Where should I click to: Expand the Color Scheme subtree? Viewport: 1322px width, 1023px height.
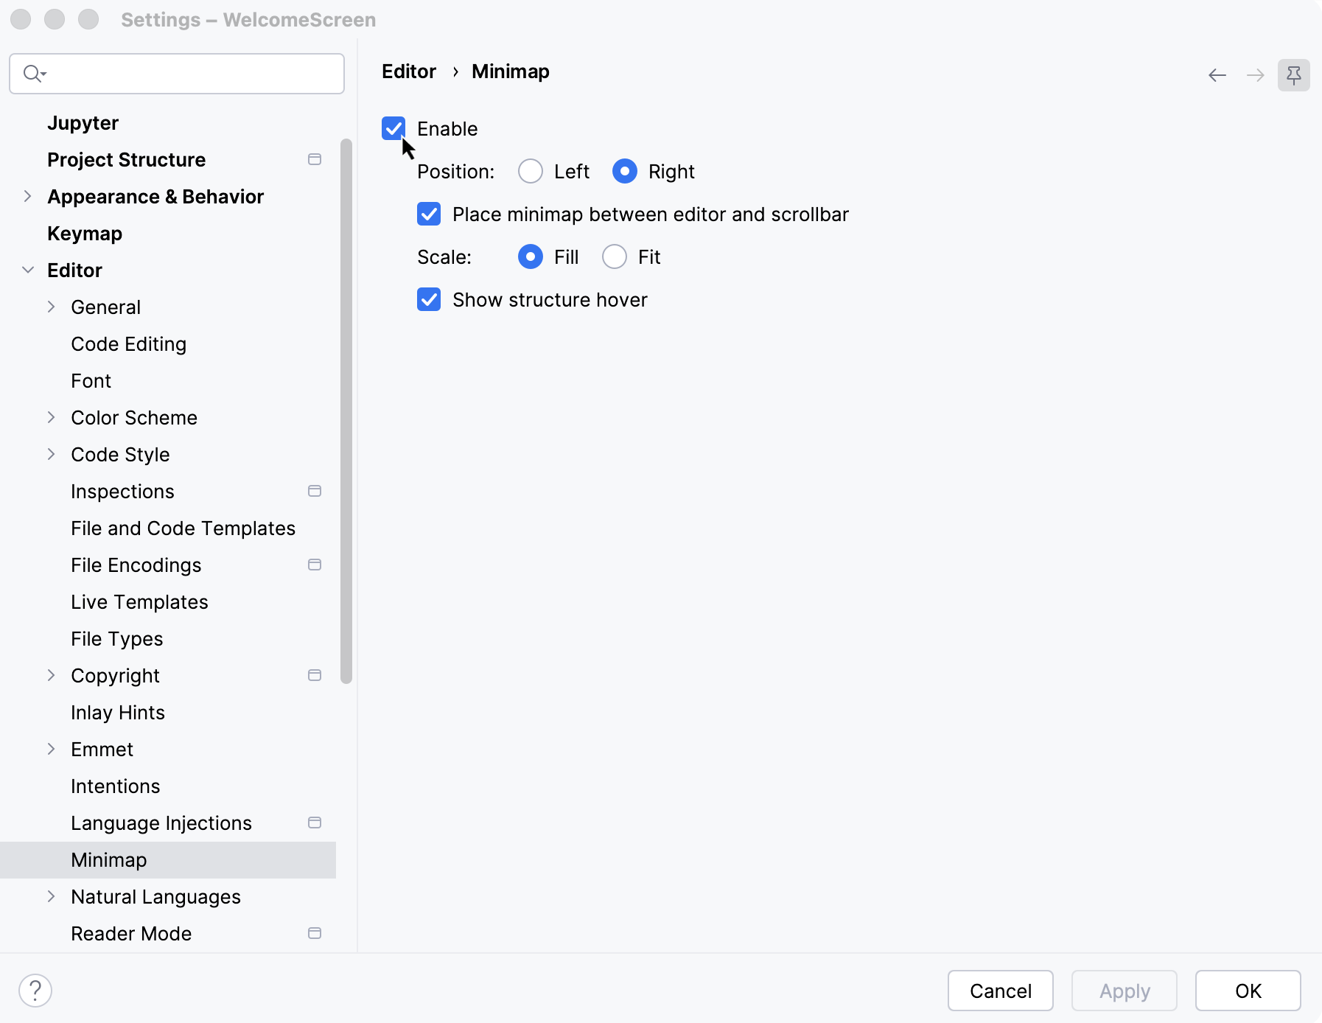[x=52, y=417]
